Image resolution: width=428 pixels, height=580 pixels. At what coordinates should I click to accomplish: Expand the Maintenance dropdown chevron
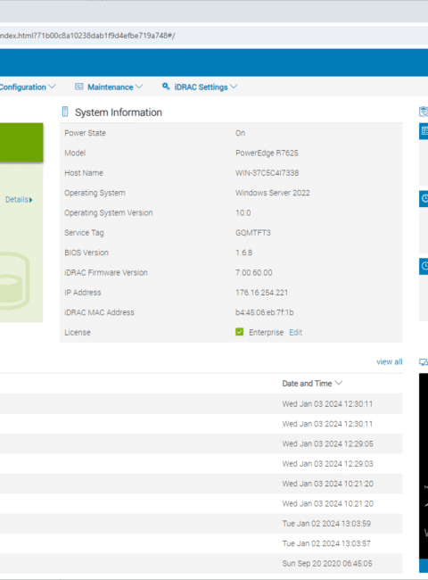[139, 87]
